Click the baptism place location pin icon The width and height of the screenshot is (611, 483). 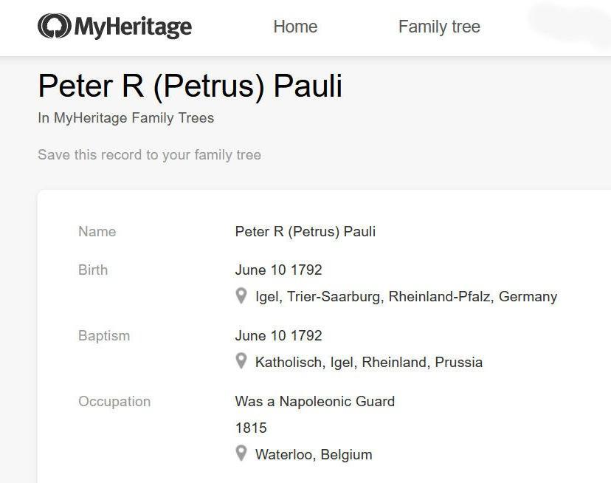(x=241, y=362)
